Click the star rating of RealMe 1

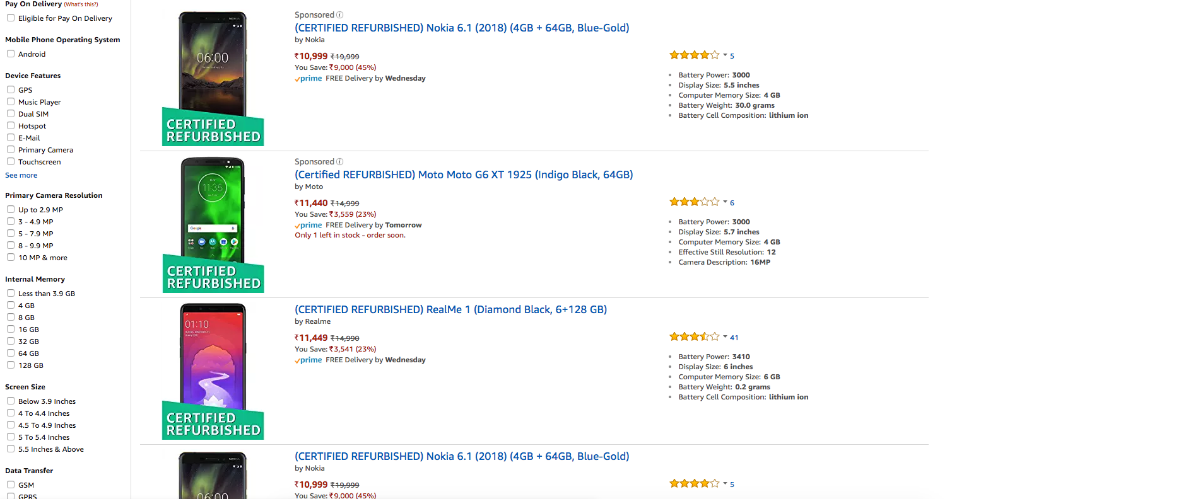694,337
